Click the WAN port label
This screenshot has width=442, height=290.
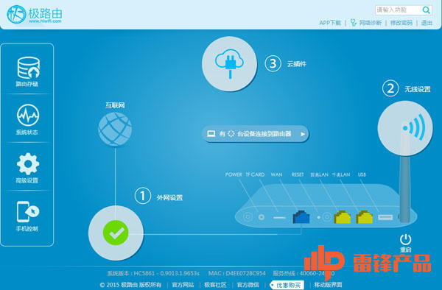click(x=276, y=174)
